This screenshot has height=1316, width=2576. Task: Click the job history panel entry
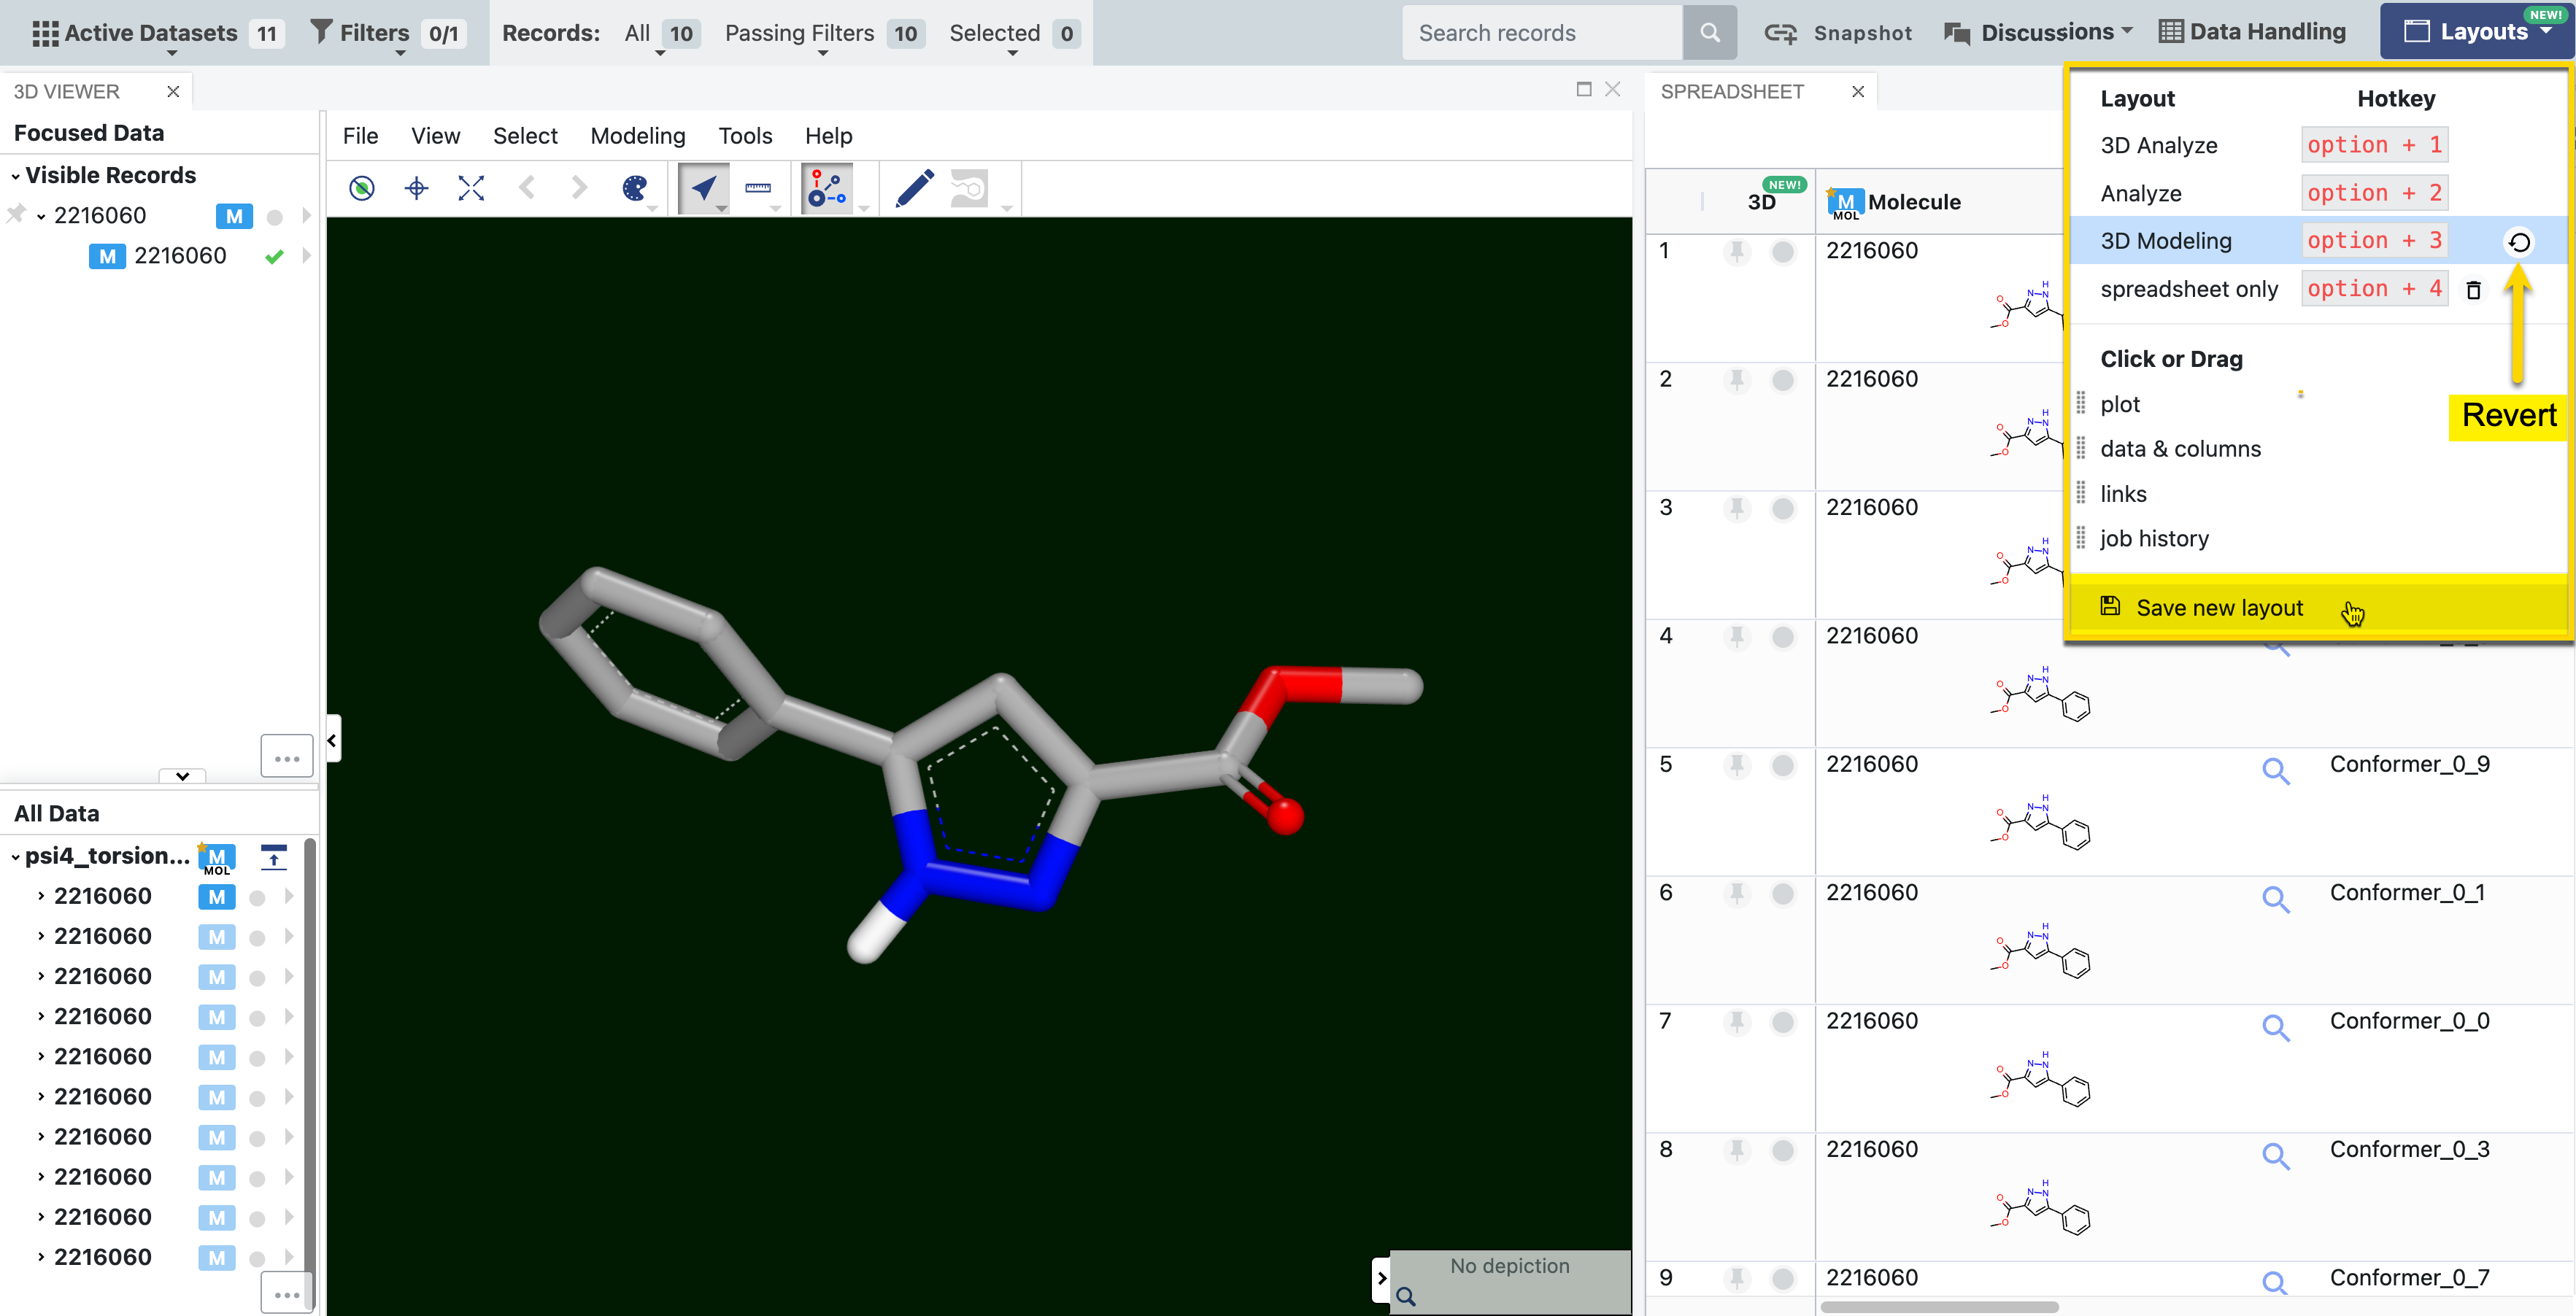click(x=2154, y=539)
